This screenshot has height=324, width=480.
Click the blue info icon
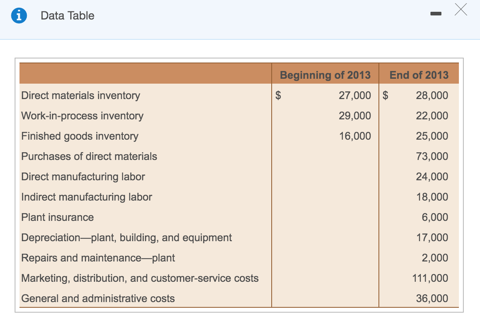pos(18,15)
